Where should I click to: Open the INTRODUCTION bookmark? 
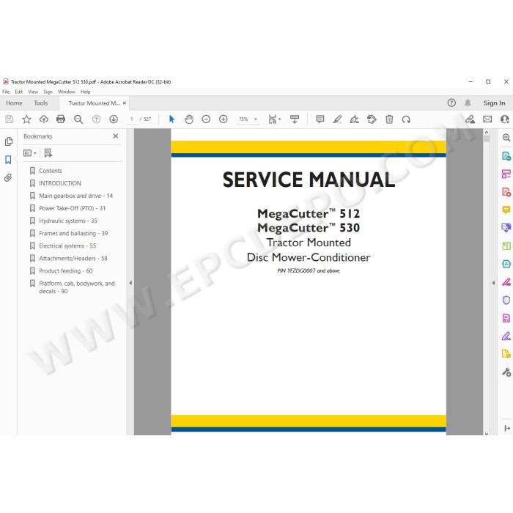pos(60,183)
